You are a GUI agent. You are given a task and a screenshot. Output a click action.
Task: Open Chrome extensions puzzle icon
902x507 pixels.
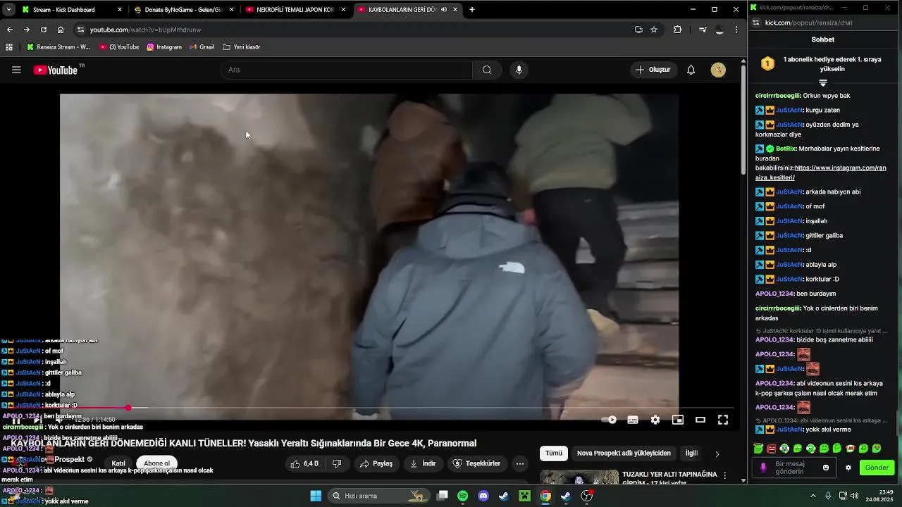click(678, 30)
